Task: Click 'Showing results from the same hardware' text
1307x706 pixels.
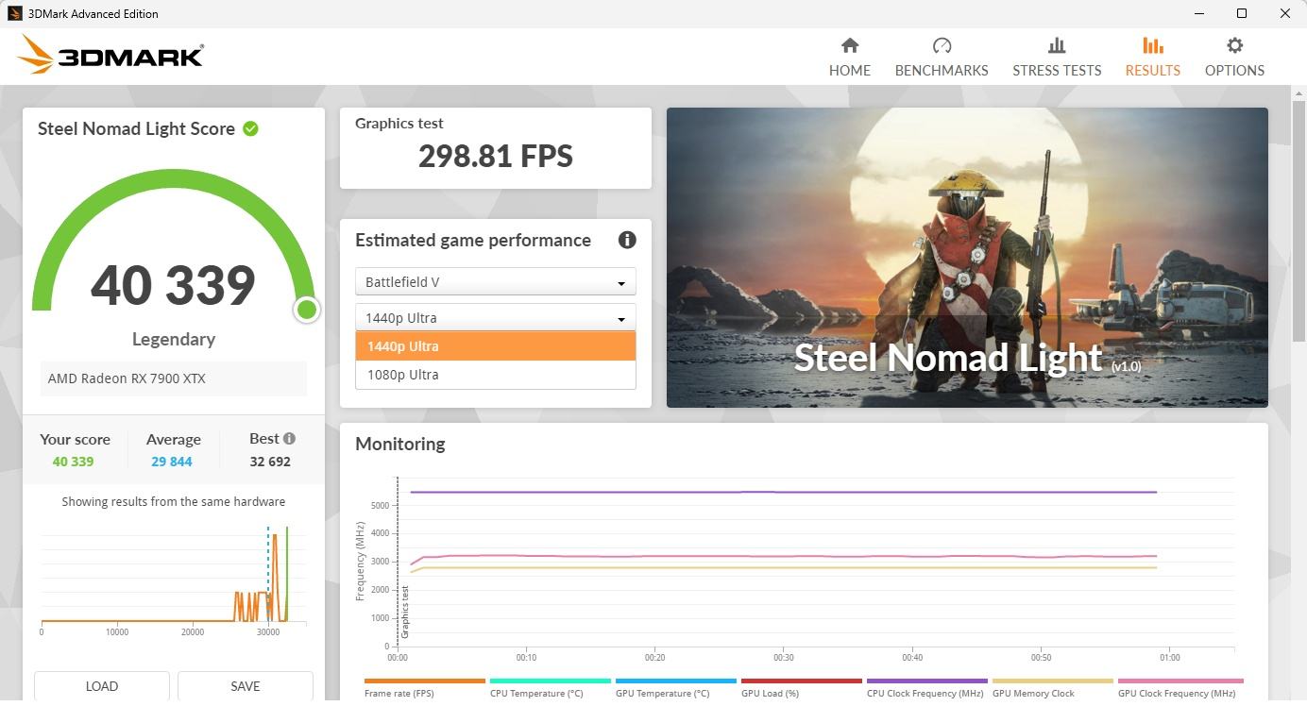Action: click(174, 501)
